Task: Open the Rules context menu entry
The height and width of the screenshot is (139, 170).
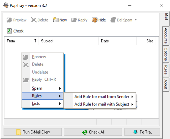Action: click(42, 96)
